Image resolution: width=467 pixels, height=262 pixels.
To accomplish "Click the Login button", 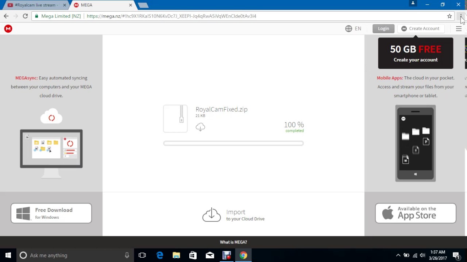I will pos(383,28).
